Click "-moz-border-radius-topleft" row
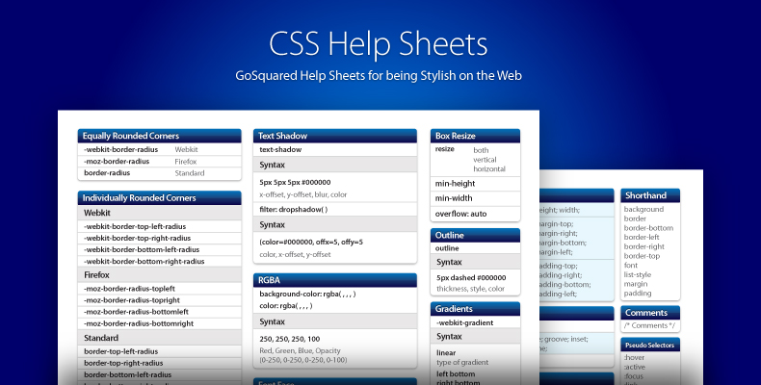761x385 pixels. point(159,289)
